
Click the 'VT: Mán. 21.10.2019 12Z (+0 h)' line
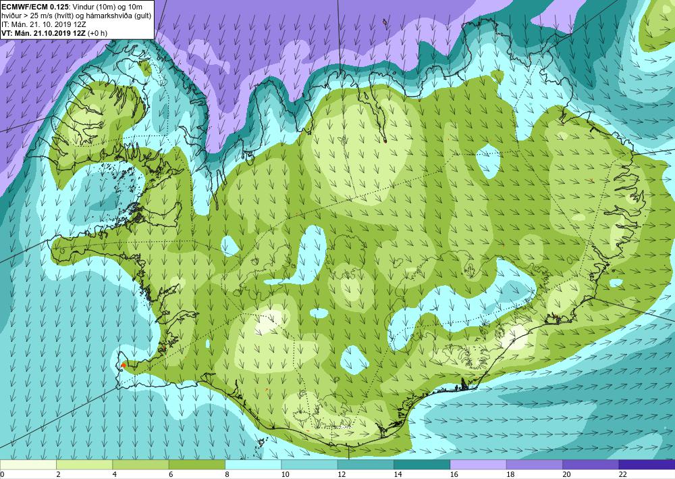[54, 33]
